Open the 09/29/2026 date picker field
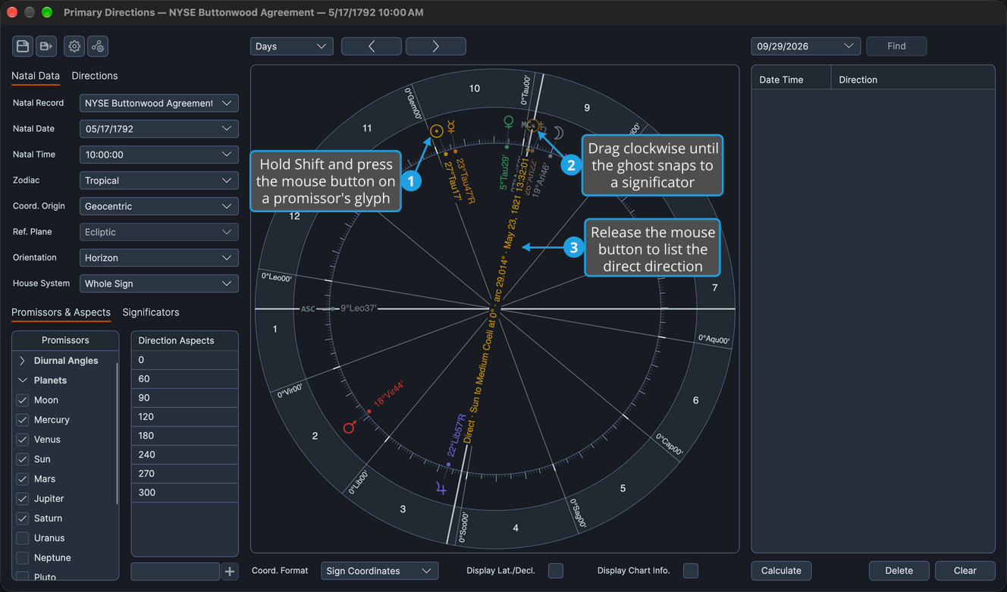Image resolution: width=1007 pixels, height=592 pixels. [806, 46]
